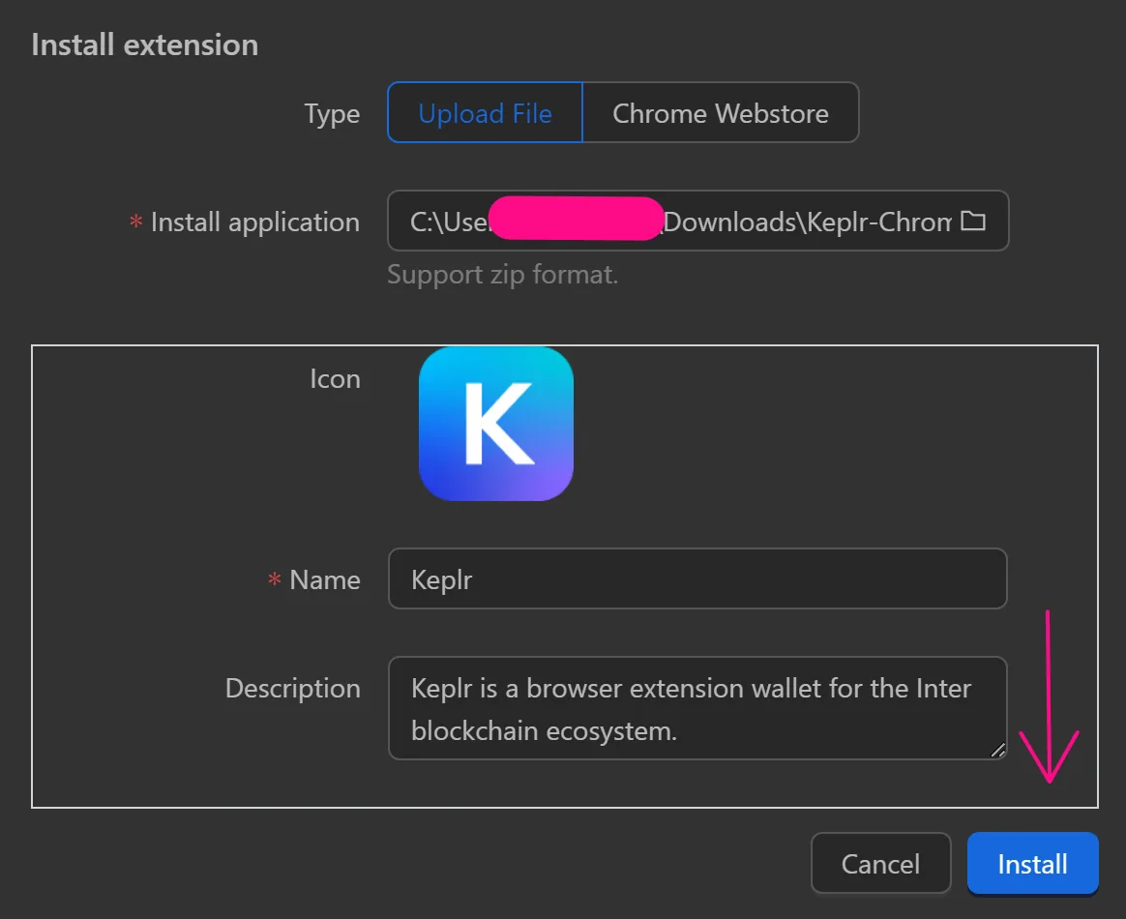This screenshot has width=1126, height=919.
Task: Click the Name field label
Action: point(323,579)
